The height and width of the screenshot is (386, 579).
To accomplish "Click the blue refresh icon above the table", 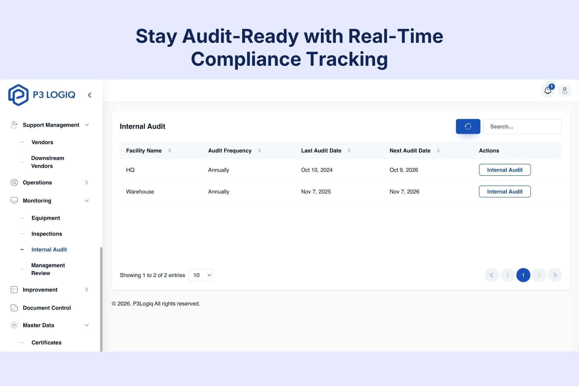I will point(468,126).
